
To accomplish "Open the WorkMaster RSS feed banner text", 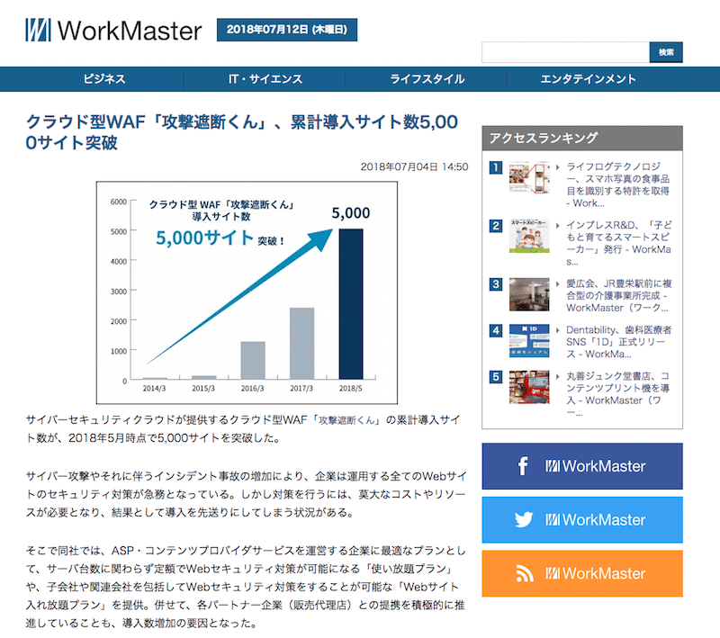I will pos(595,574).
